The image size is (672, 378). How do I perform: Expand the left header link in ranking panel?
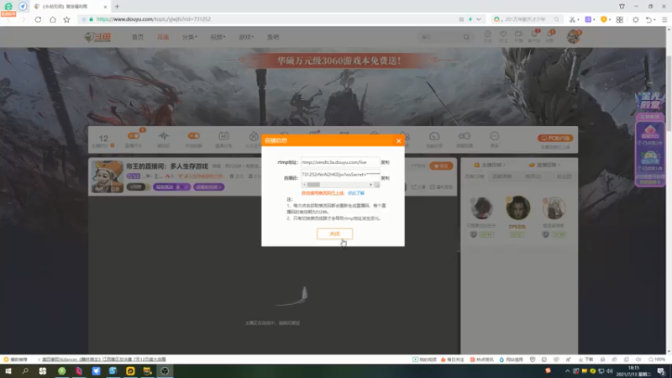[x=490, y=165]
